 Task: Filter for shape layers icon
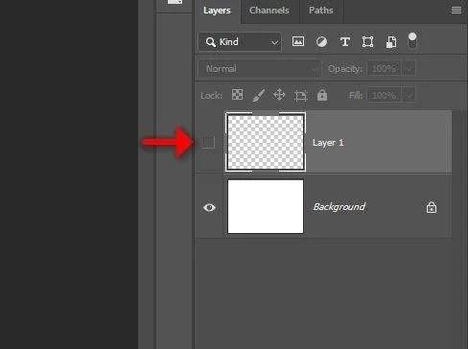(x=367, y=42)
